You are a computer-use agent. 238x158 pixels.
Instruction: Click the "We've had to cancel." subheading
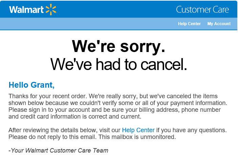[119, 64]
